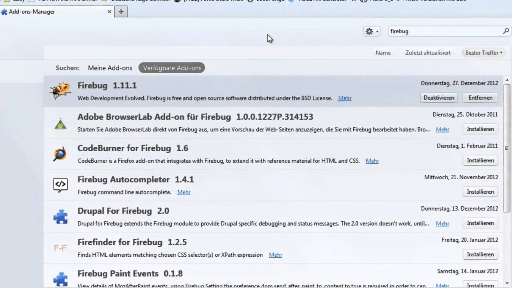Click the Firebug Paint Events puzzle icon
The height and width of the screenshot is (288, 512).
(x=60, y=279)
